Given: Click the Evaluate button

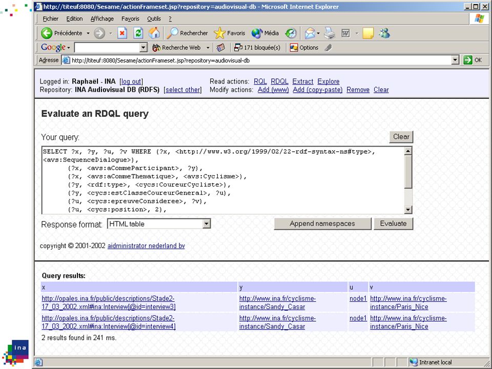Looking at the screenshot, I should (393, 224).
